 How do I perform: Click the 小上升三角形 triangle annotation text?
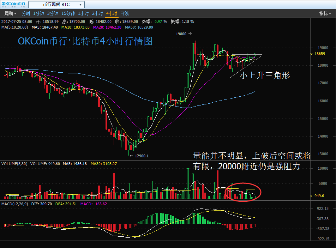(x=265, y=75)
